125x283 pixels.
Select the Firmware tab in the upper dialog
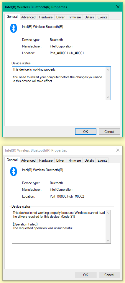[75, 17]
